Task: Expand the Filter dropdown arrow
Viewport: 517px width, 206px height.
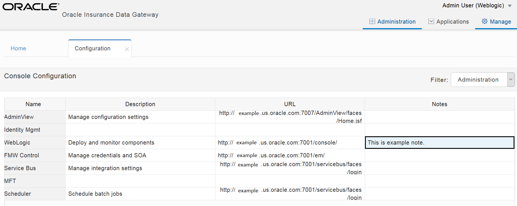Action: point(511,79)
